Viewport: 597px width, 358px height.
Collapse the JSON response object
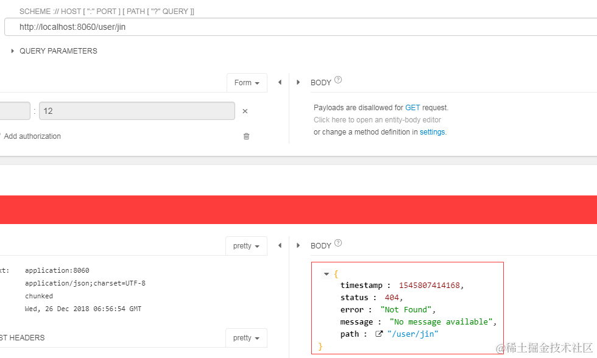click(327, 274)
